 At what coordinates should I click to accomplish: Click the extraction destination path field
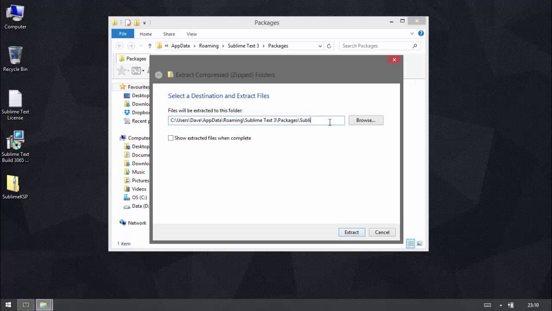click(257, 120)
